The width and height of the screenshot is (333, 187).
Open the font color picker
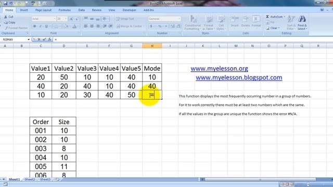tap(75, 26)
